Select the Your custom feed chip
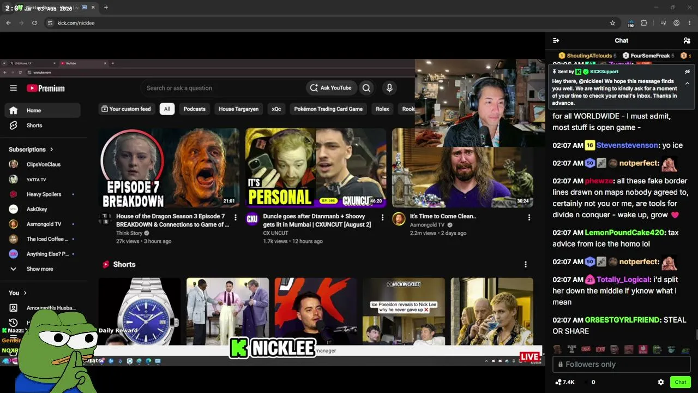 tap(126, 109)
